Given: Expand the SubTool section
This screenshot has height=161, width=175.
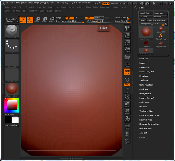Looking at the screenshot, I should click(x=143, y=59).
